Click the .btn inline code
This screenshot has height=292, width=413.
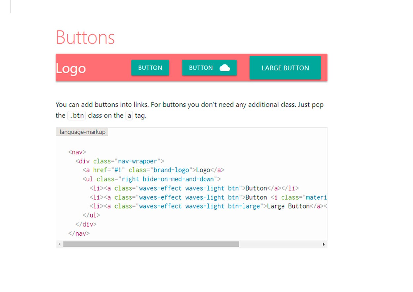77,116
